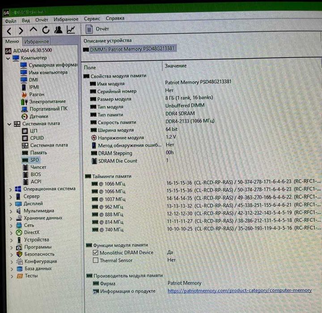Open the Файл menu
This screenshot has height=313, width=322.
coord(10,21)
